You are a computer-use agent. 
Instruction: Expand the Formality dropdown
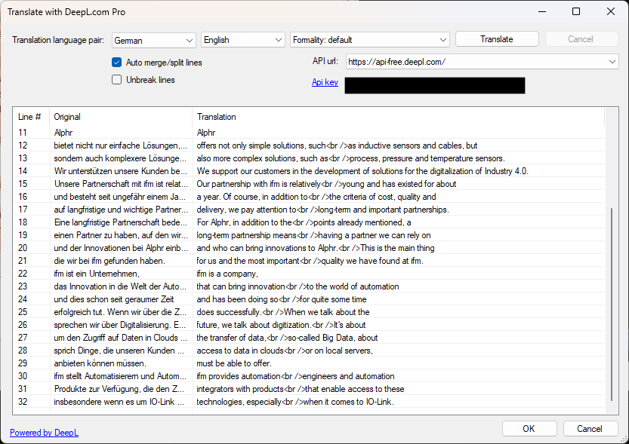[x=369, y=40]
